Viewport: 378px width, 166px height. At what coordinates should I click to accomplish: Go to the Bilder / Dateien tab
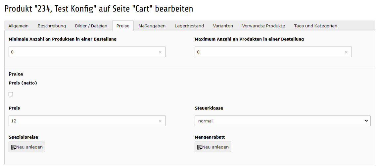(91, 26)
